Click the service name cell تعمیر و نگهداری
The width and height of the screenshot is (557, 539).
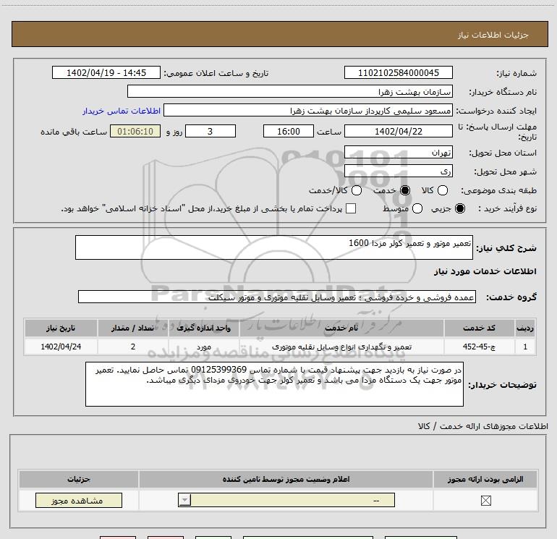(x=341, y=347)
